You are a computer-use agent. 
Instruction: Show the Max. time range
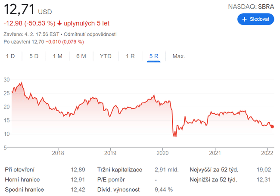coord(178,56)
